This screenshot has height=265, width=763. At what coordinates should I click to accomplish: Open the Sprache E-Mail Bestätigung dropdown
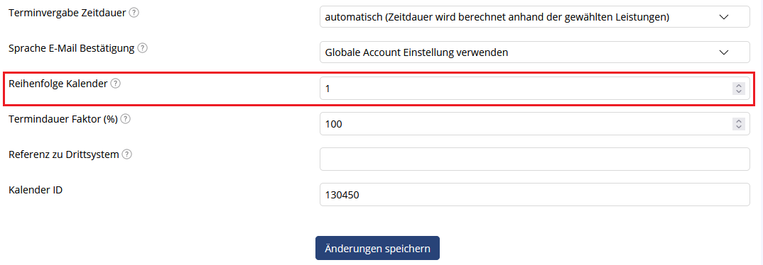(535, 52)
